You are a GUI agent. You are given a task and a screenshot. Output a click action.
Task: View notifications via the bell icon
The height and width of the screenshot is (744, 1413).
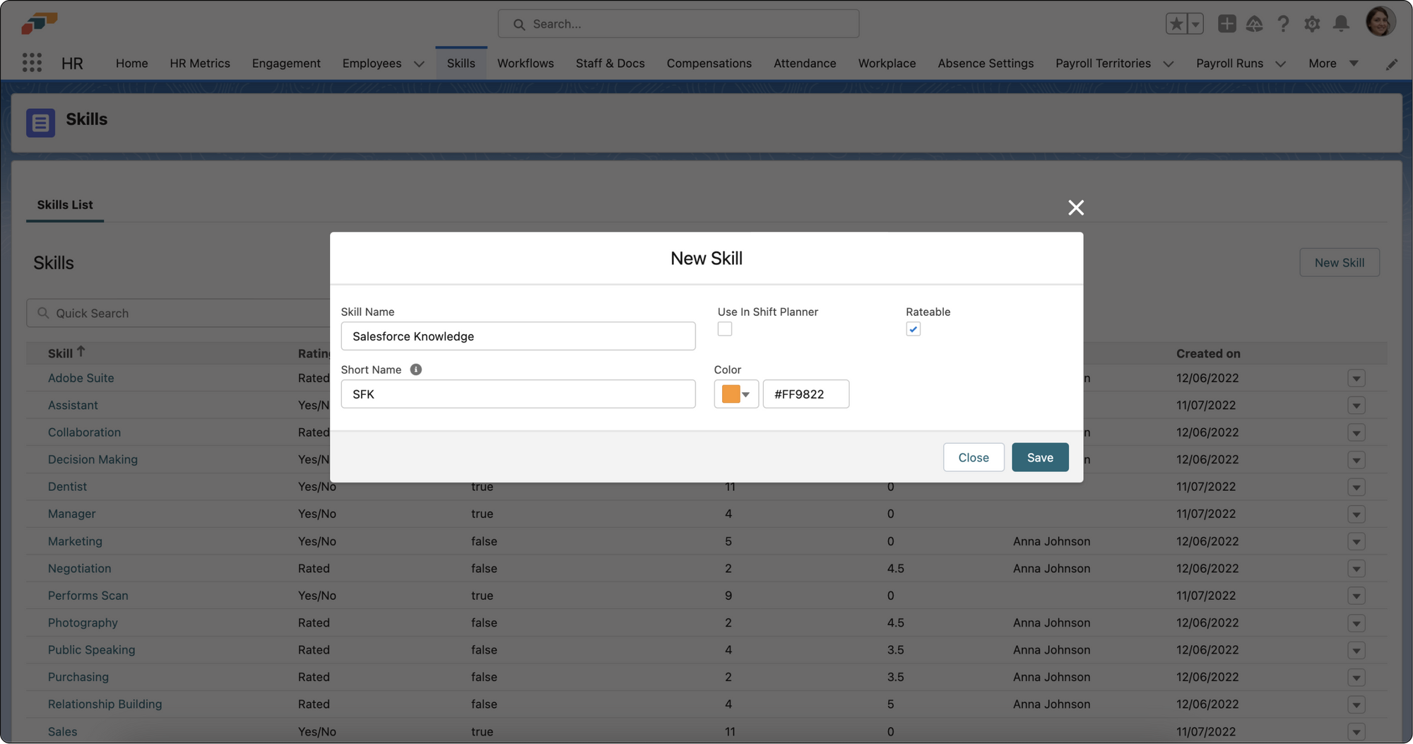pyautogui.click(x=1341, y=23)
